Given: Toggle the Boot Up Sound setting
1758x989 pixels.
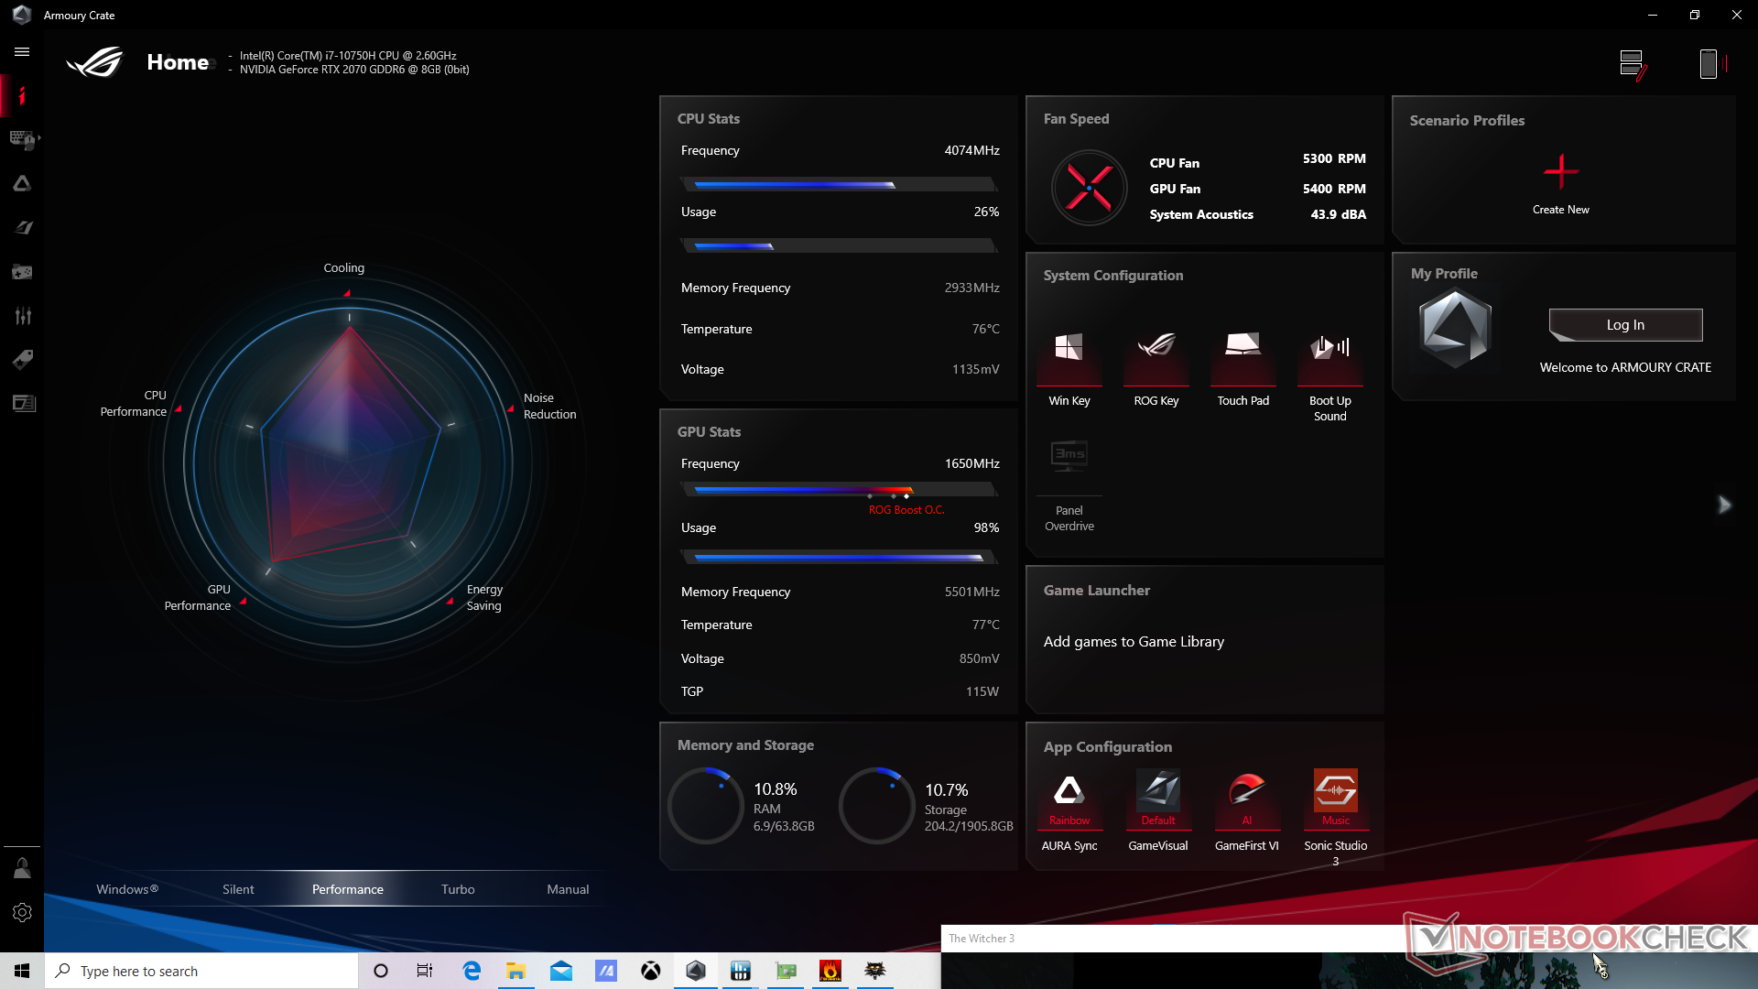Looking at the screenshot, I should point(1330,375).
